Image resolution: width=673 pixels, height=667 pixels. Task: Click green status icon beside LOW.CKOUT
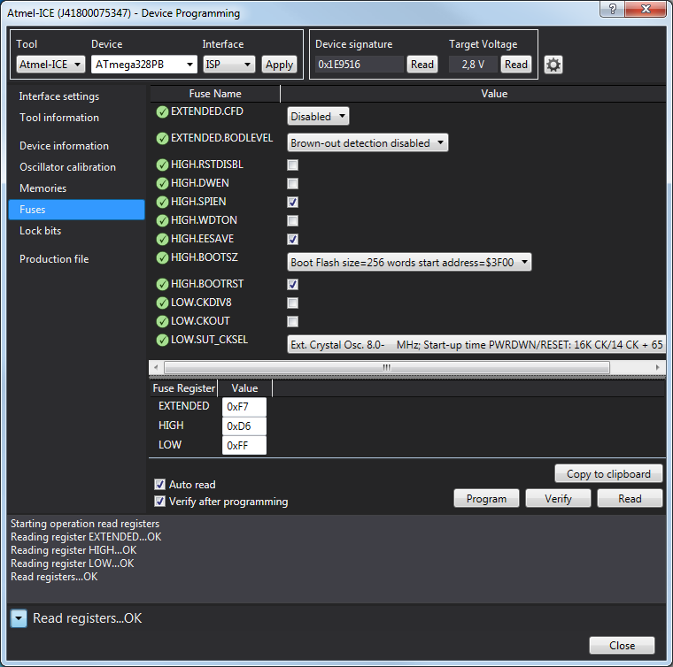pos(162,321)
